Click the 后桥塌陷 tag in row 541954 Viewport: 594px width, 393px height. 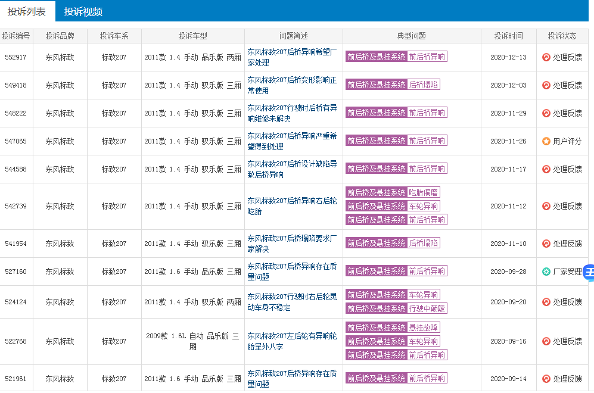pos(424,243)
